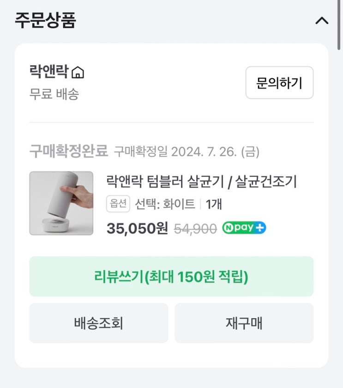Click the 옵션 badge icon
Image resolution: width=343 pixels, height=388 pixels.
tap(118, 204)
